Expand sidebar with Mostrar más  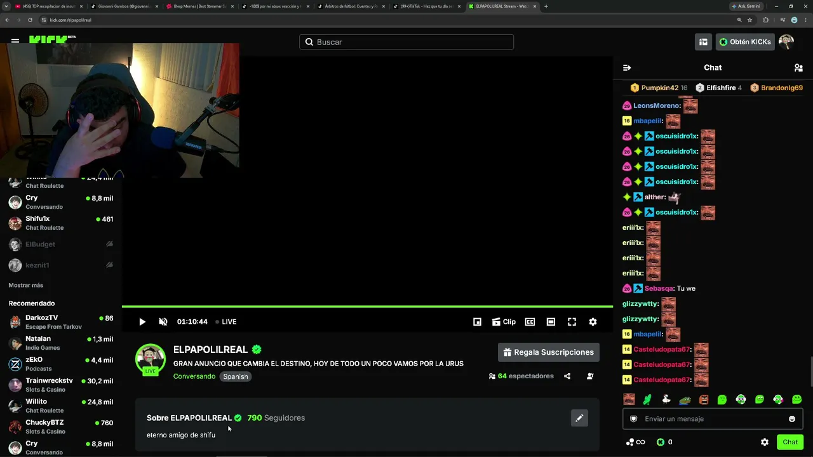point(26,286)
